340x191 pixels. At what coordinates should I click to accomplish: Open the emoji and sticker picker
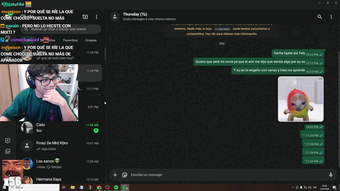point(125,175)
